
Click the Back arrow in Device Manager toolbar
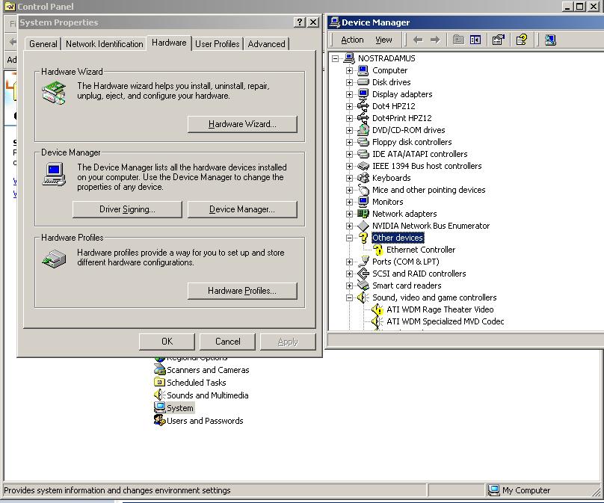(x=418, y=40)
